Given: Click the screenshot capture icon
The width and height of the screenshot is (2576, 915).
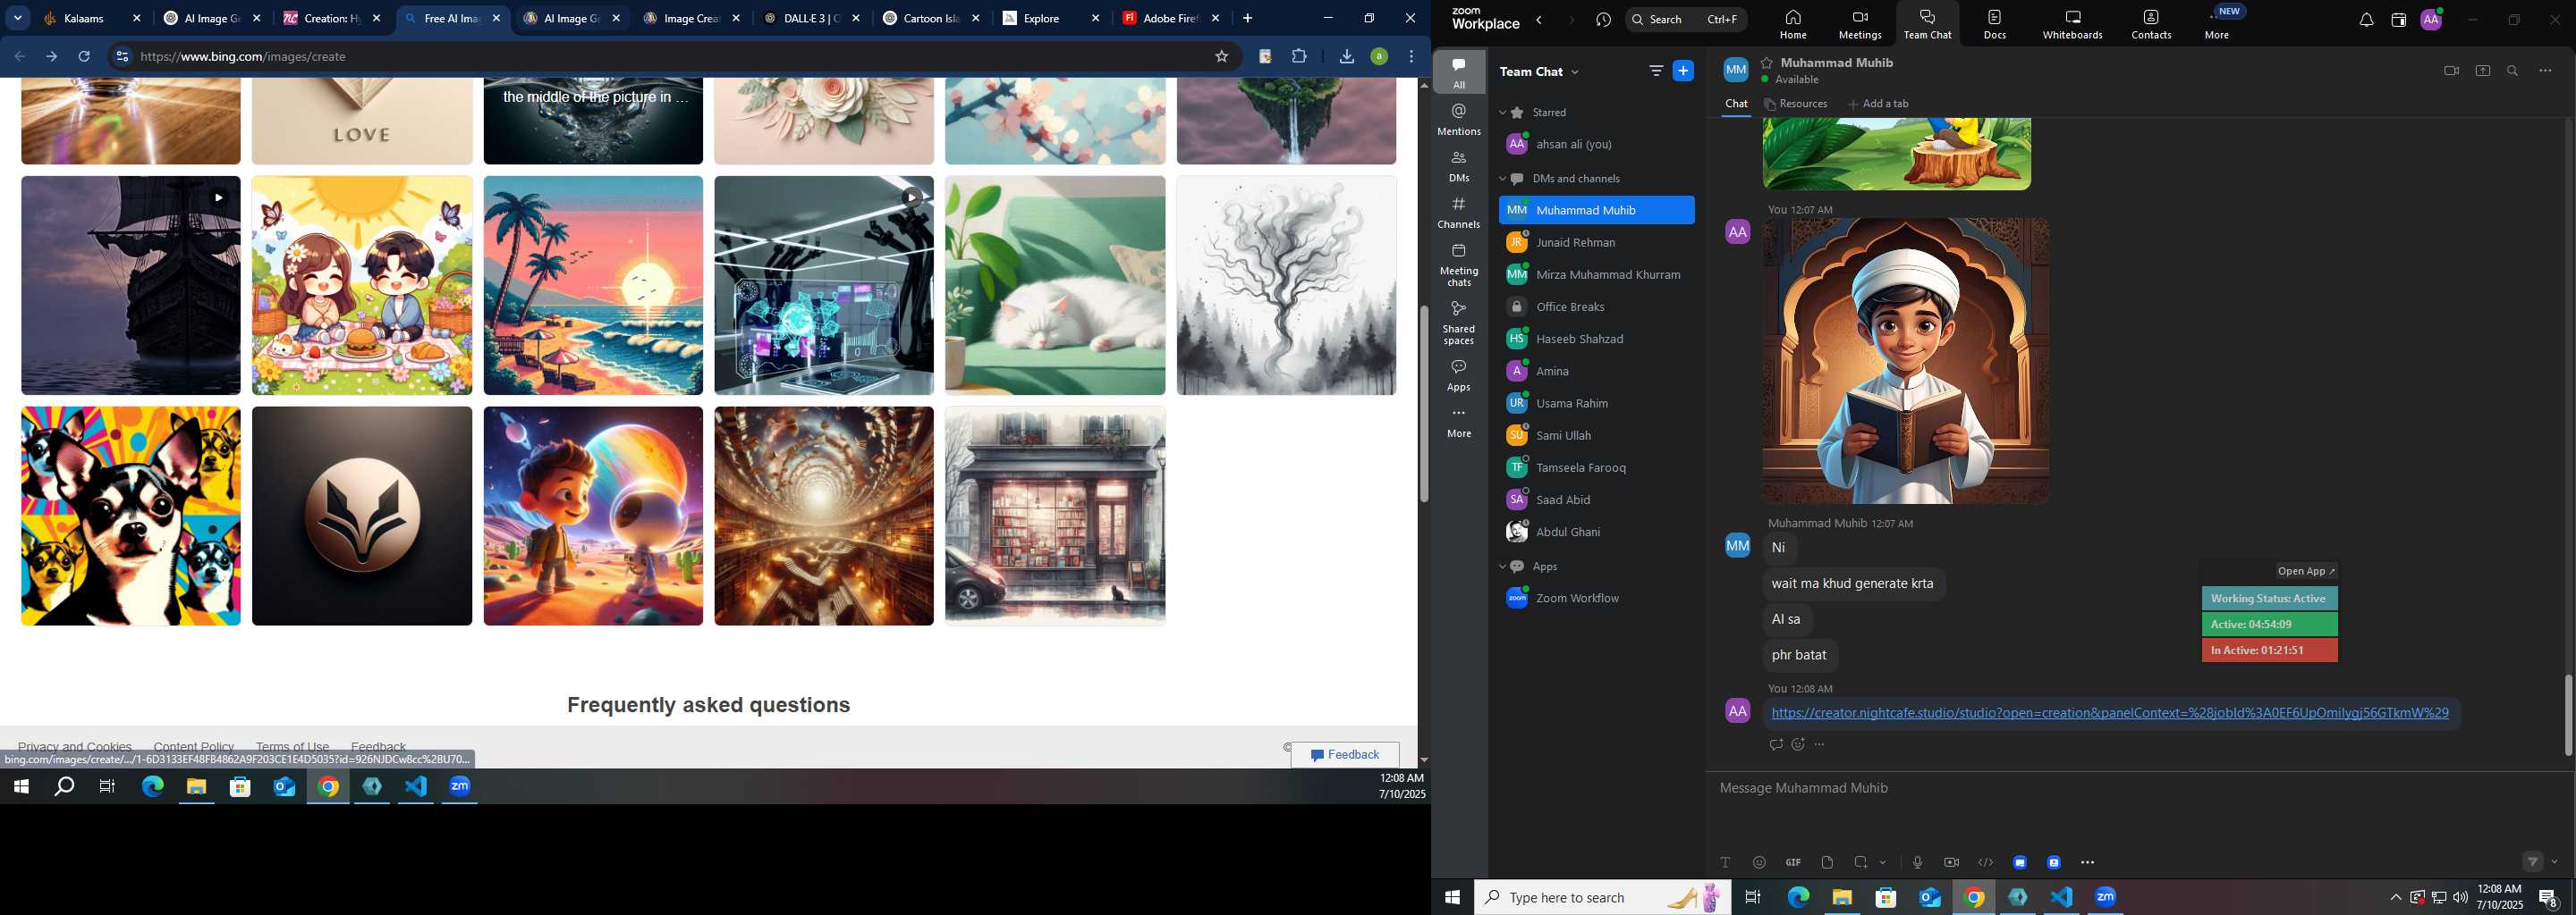Looking at the screenshot, I should click(x=1860, y=862).
